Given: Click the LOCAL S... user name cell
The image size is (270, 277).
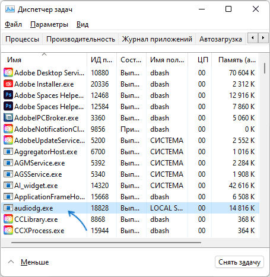Looking at the screenshot, I should [166, 208].
